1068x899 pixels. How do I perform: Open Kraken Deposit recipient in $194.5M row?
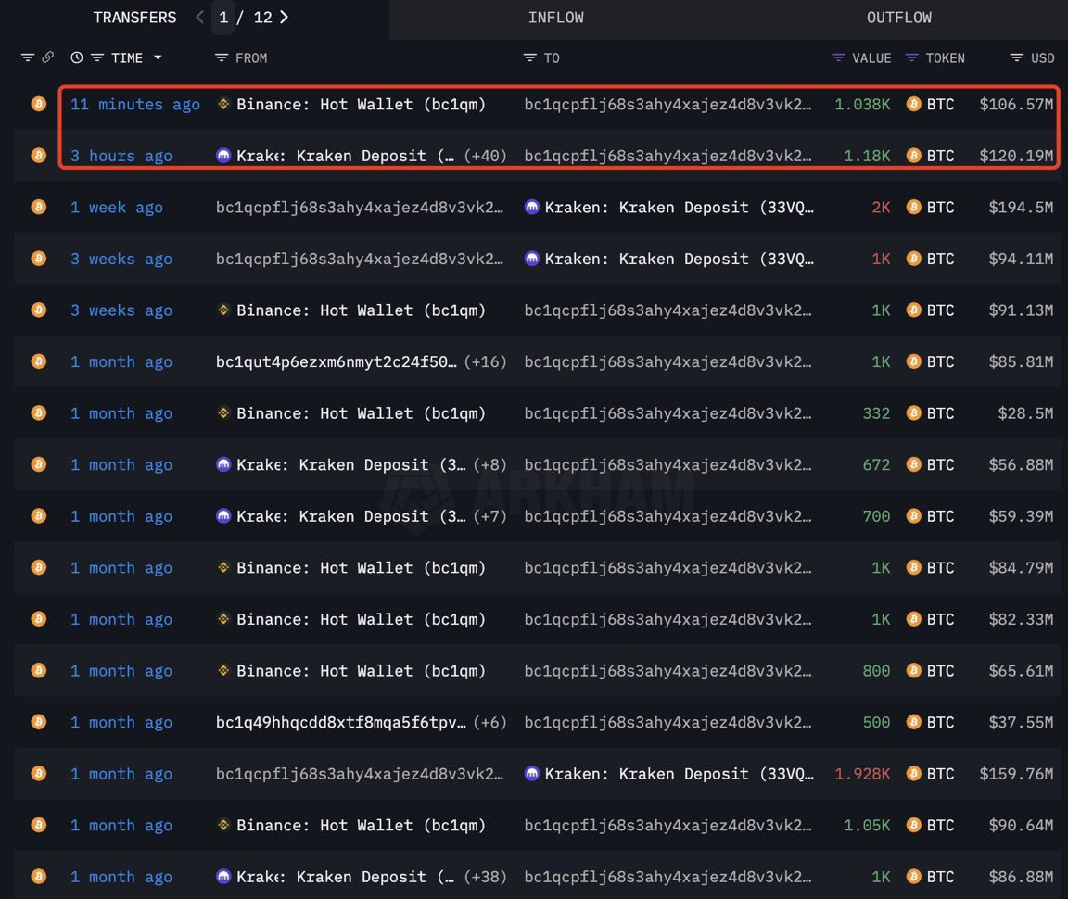pos(679,207)
